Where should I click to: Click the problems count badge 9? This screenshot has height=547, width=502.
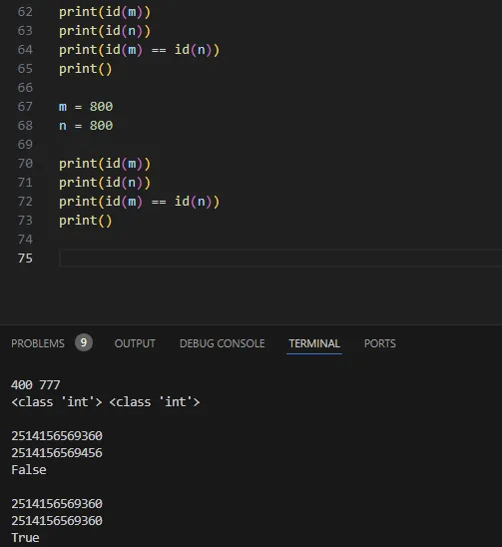84,342
